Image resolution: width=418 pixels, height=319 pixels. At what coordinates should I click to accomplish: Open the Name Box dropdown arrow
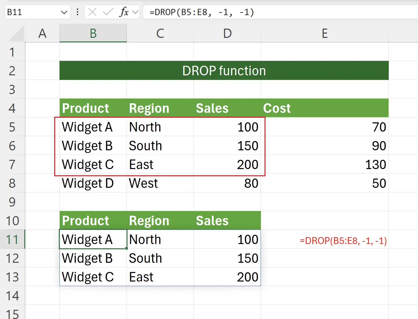click(64, 12)
